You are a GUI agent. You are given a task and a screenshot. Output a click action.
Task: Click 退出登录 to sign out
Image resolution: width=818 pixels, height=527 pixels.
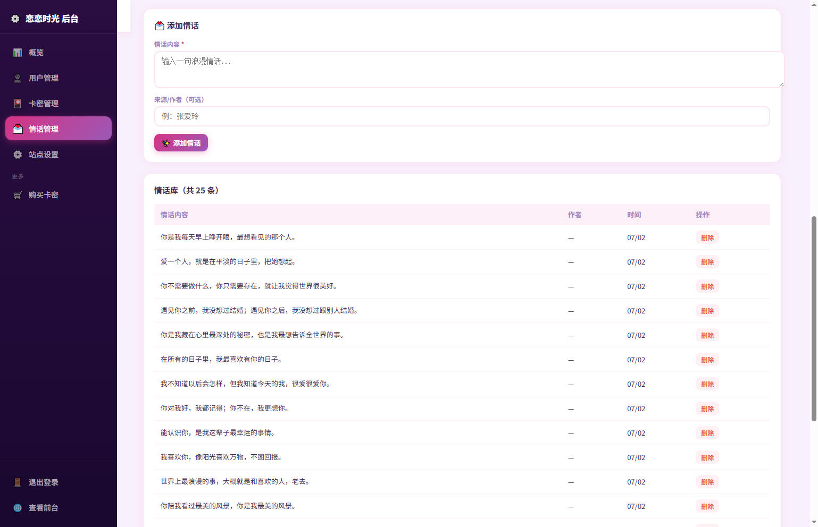(59, 482)
